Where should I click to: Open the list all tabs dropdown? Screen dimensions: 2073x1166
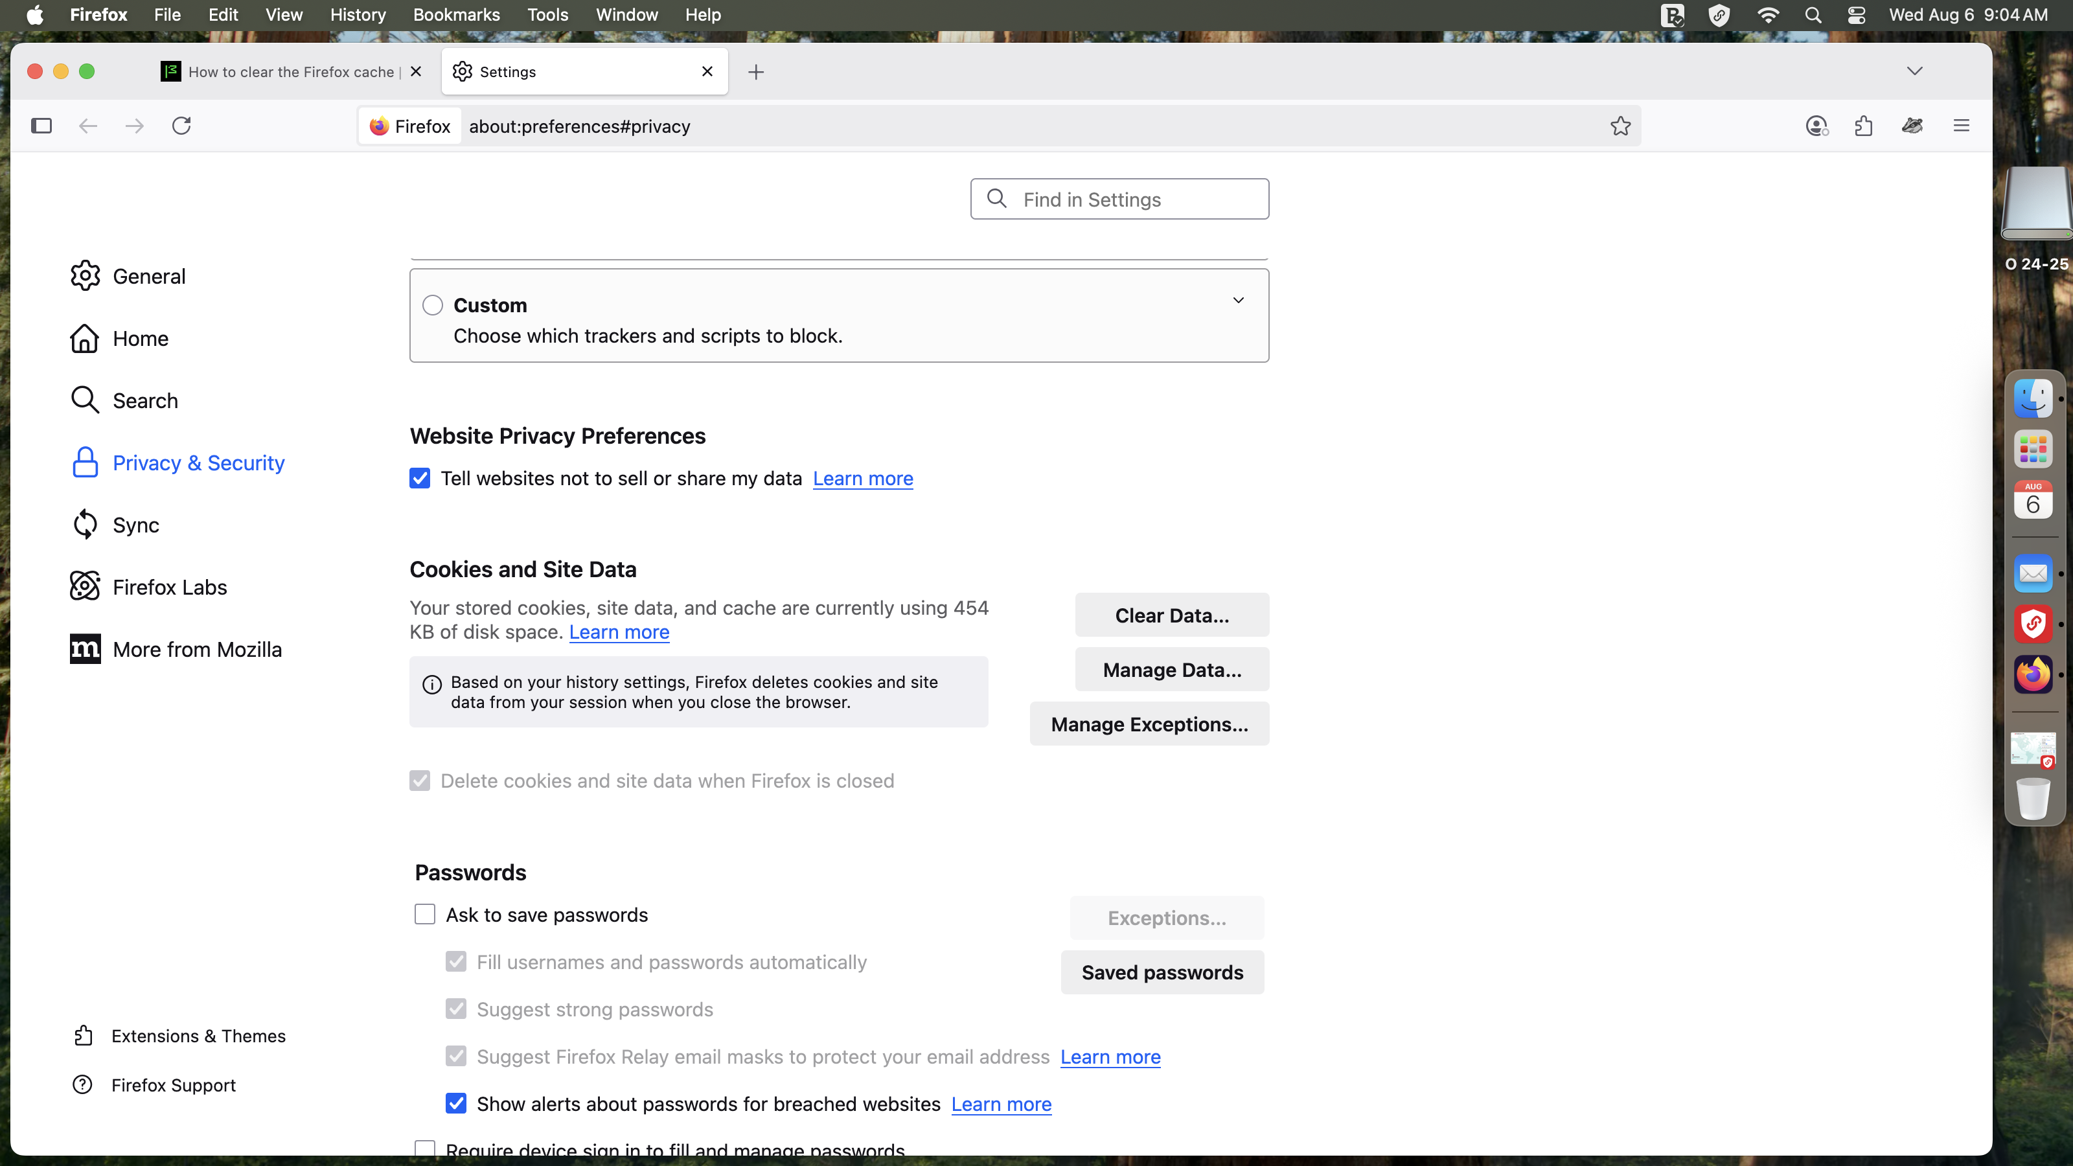click(x=1914, y=71)
